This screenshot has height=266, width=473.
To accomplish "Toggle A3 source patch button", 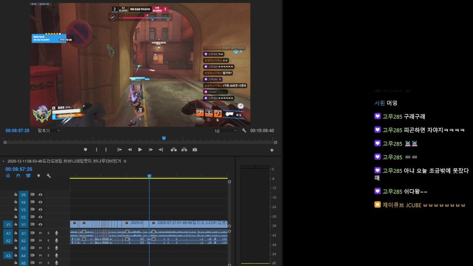I will 8,255.
